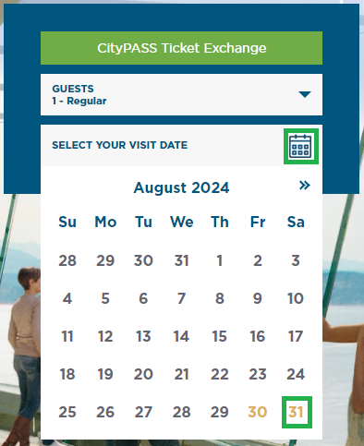Screen dimensions: 364x446
Task: Choose August 10 on Saturday column
Action: (296, 298)
